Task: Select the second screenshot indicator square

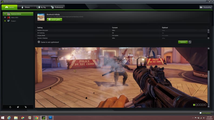Action: pyautogui.click(x=196, y=105)
